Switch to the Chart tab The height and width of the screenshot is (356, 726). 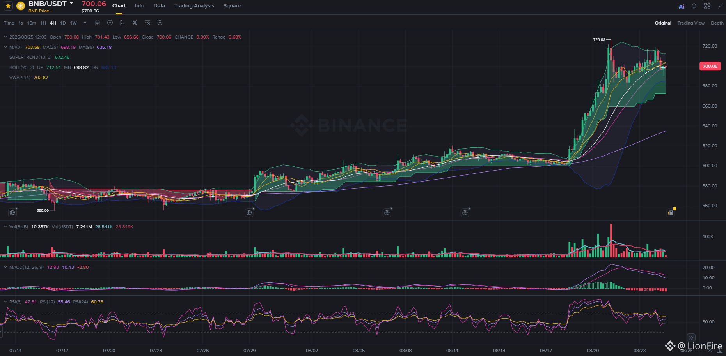[x=119, y=6]
